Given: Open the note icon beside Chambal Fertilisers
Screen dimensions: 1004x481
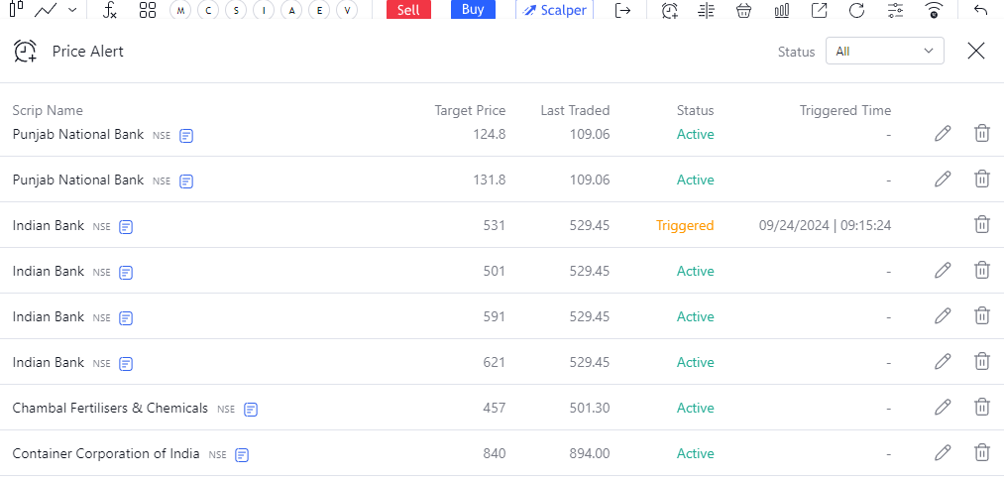Looking at the screenshot, I should (251, 410).
